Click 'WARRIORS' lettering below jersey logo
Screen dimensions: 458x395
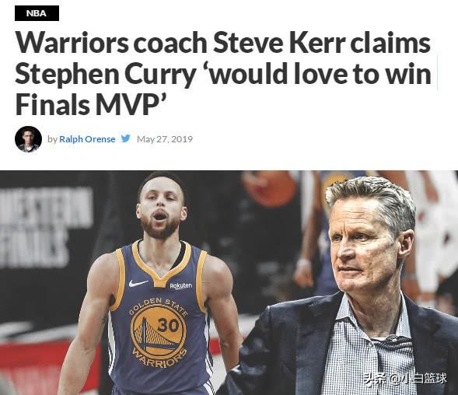click(159, 358)
